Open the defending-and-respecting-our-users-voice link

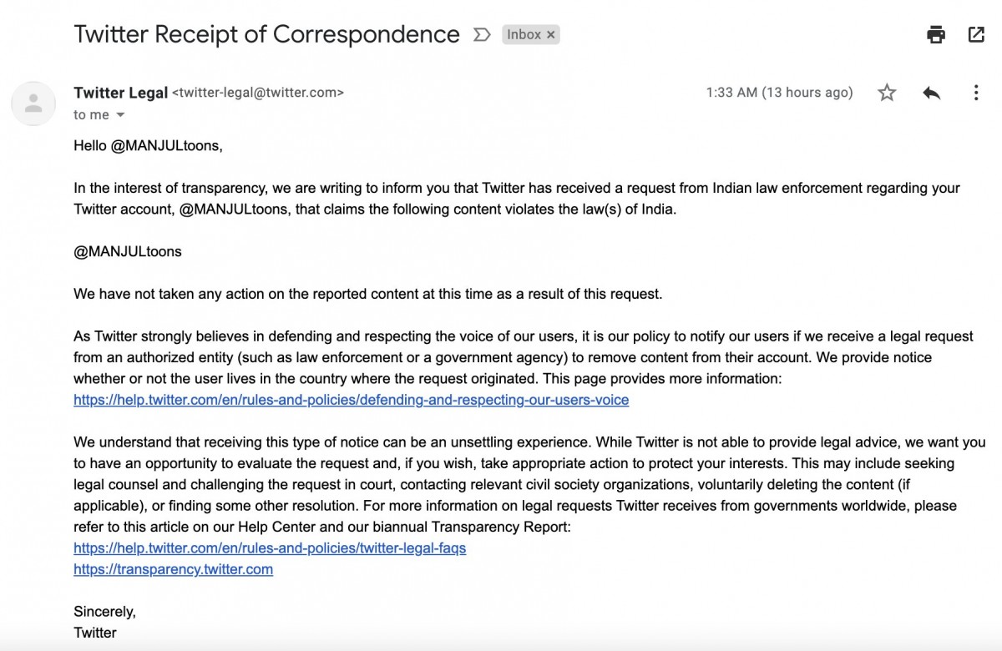point(351,400)
